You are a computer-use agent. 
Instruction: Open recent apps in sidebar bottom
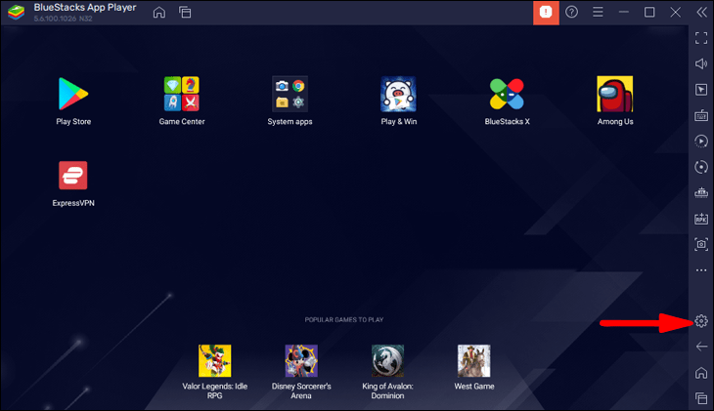701,398
